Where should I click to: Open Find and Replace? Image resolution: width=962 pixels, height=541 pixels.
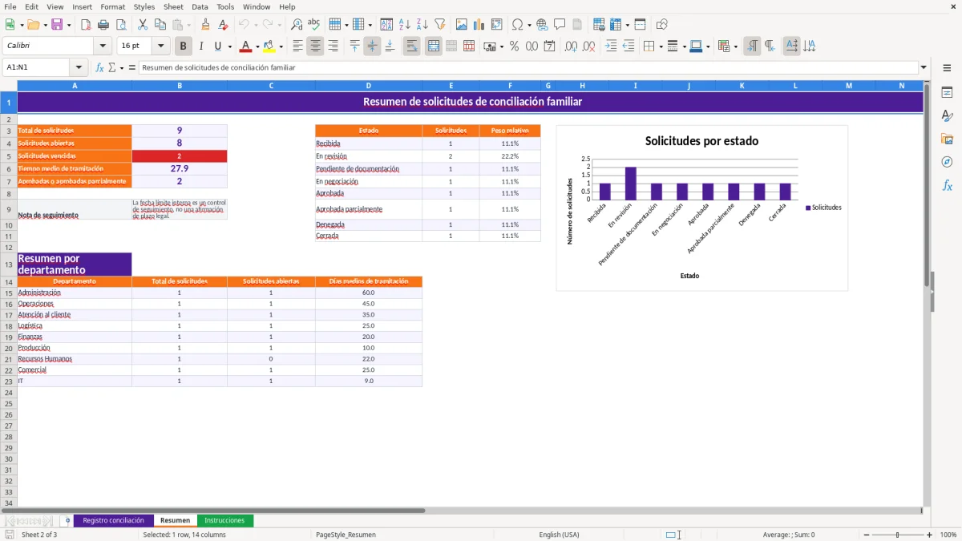point(297,25)
